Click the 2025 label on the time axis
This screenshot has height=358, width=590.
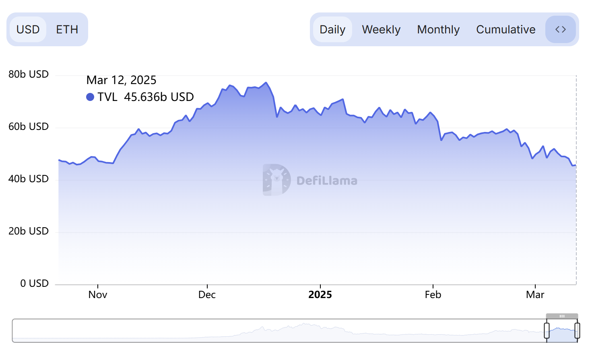pos(320,295)
